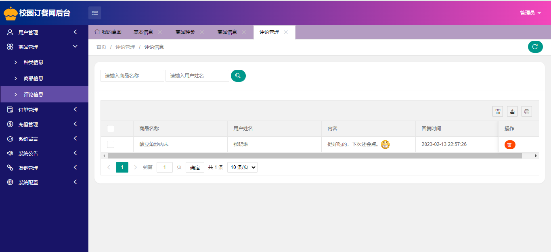Expand the 系统公告 menu chevron
Image resolution: width=551 pixels, height=252 pixels.
point(75,153)
